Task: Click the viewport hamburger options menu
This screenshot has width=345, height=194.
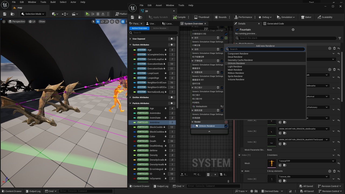Action: [4, 22]
